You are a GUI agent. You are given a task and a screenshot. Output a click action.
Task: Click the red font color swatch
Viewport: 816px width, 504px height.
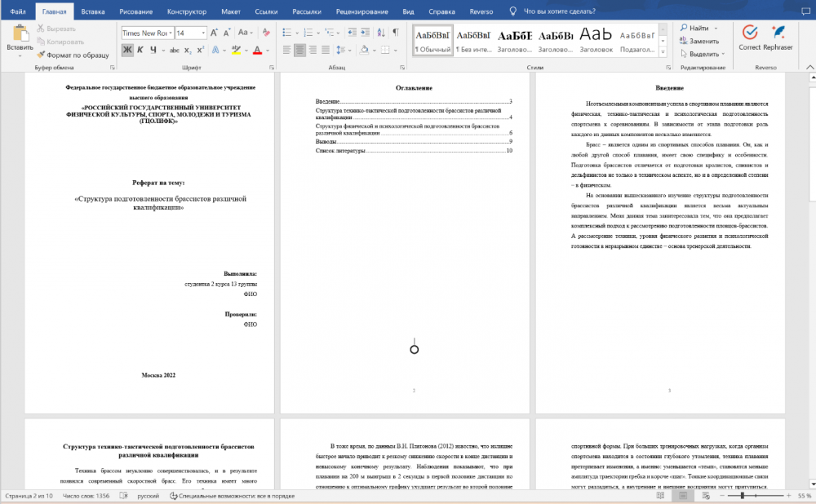[x=257, y=51]
